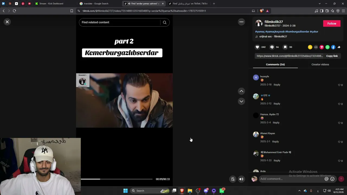This screenshot has height=195, width=347.
Task: Open more share options with the arrow icon
Action: (339, 47)
